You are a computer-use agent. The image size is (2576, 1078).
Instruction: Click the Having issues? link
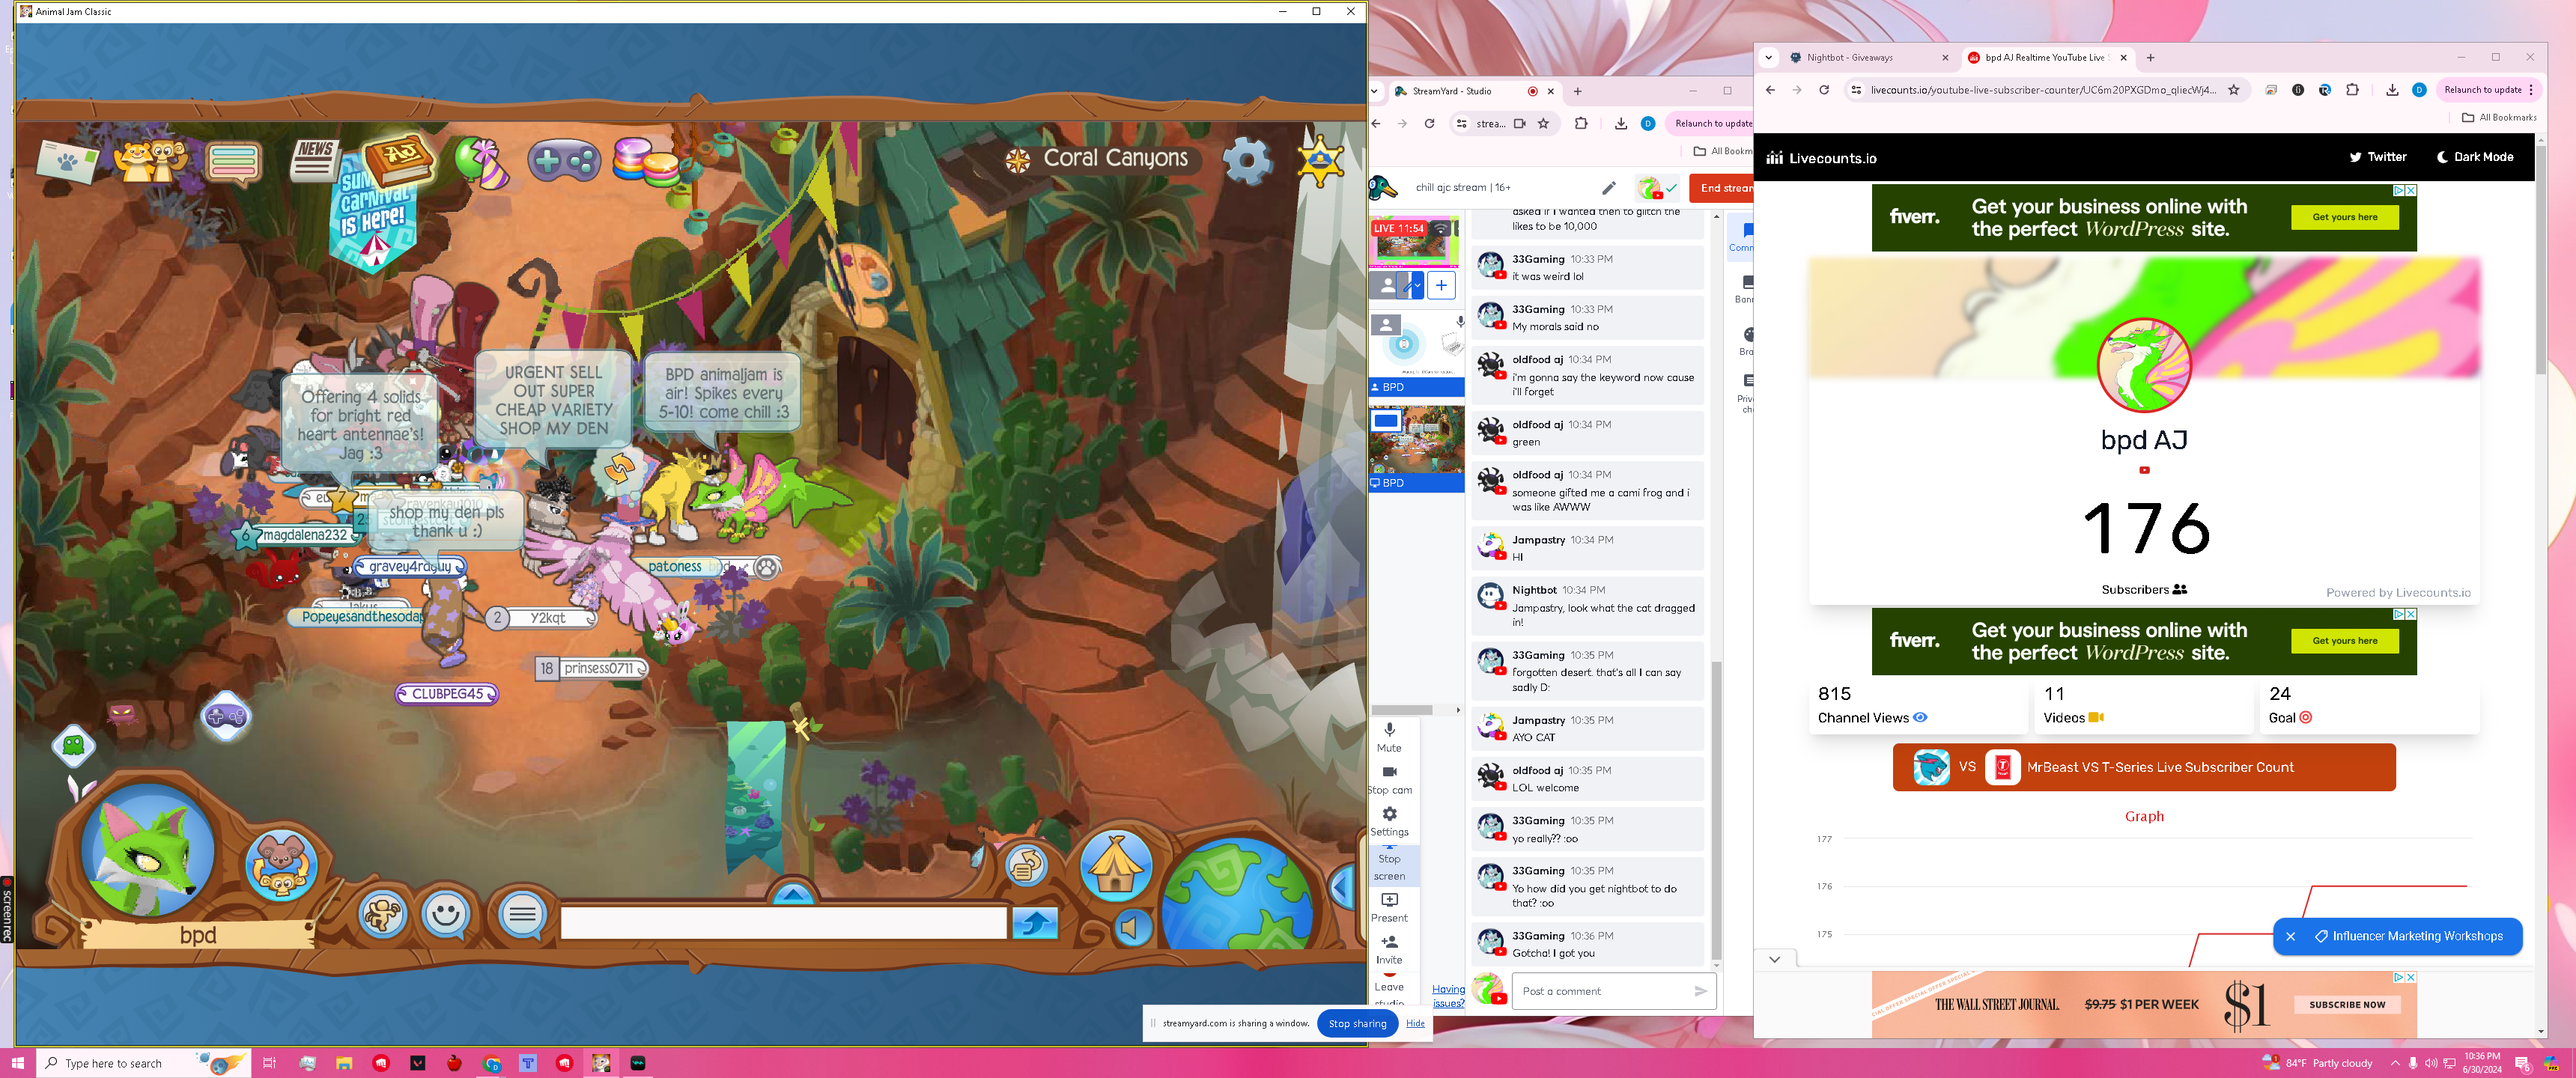[1448, 996]
